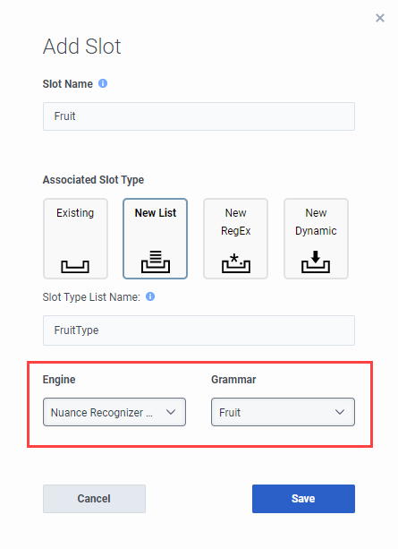The width and height of the screenshot is (398, 549).
Task: Click the empty tray icon under Existing
Action: pos(75,267)
